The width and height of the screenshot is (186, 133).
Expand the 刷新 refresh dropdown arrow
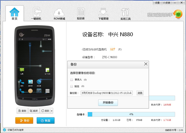[52, 111]
